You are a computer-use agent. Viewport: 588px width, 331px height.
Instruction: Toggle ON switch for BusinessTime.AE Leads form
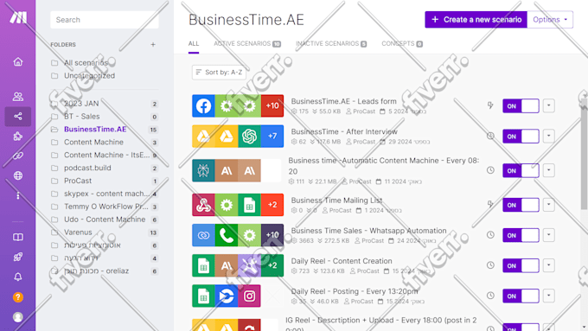(x=521, y=105)
